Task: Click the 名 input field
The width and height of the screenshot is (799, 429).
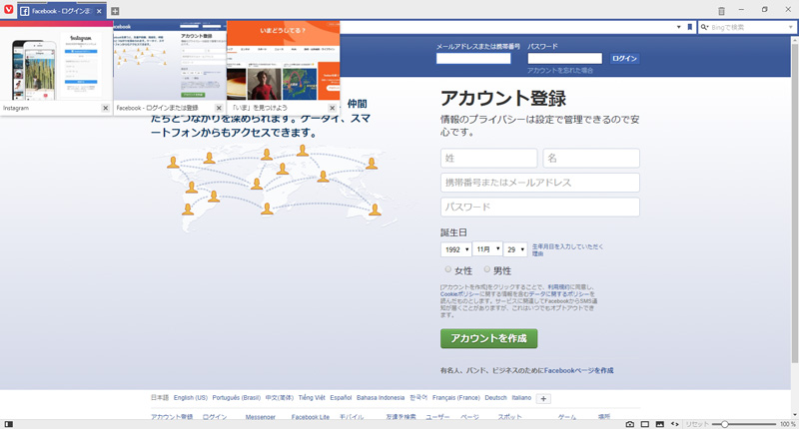Action: pyautogui.click(x=591, y=159)
